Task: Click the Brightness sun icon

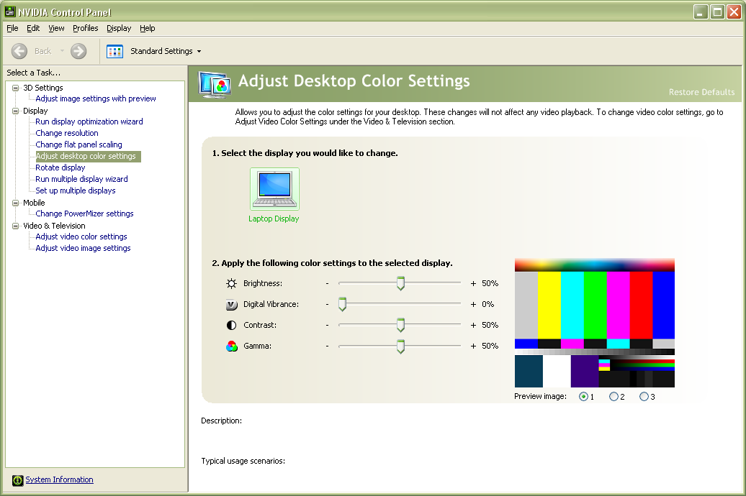Action: 231,284
